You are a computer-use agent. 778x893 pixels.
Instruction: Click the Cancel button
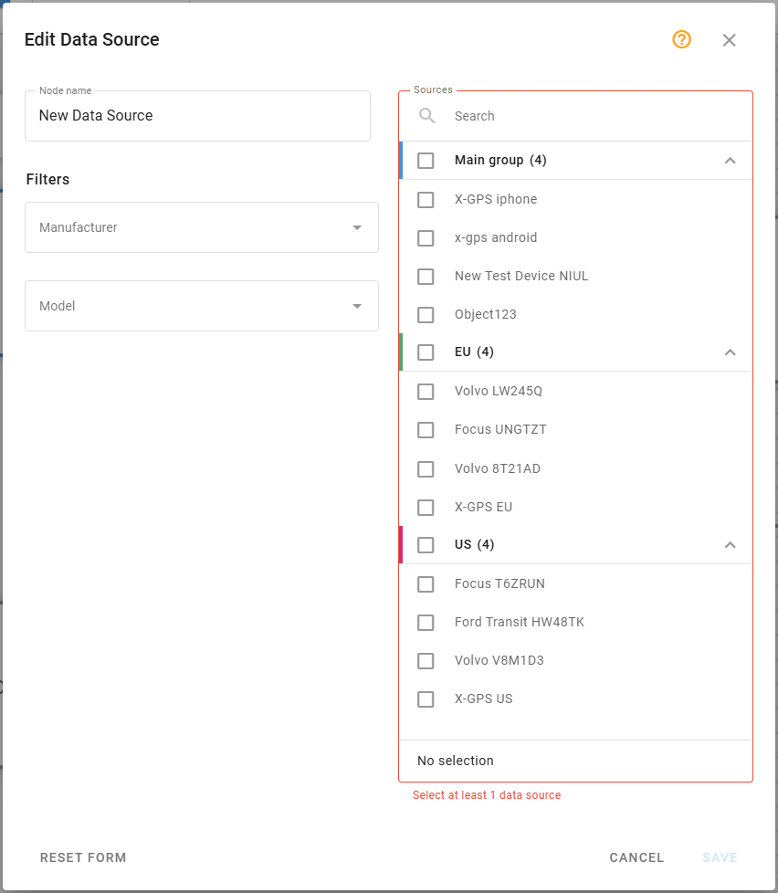pyautogui.click(x=636, y=857)
